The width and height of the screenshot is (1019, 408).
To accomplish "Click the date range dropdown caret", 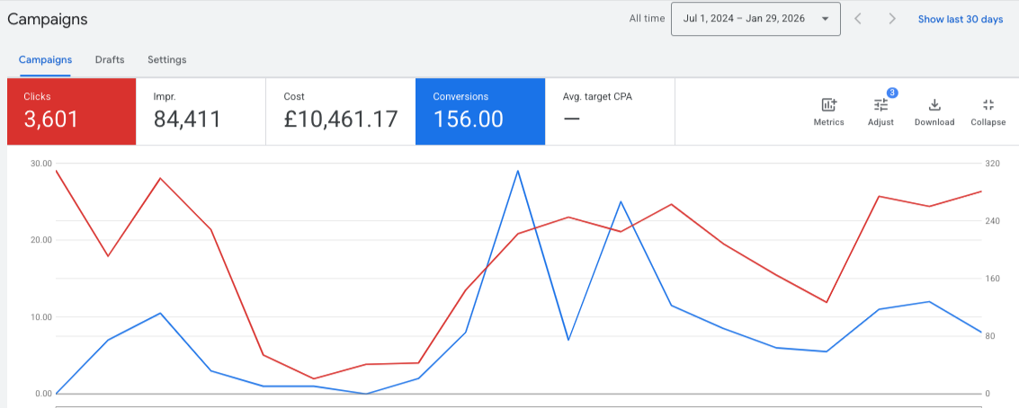I will 825,19.
